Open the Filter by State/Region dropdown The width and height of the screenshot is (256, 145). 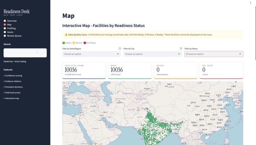(x=91, y=54)
